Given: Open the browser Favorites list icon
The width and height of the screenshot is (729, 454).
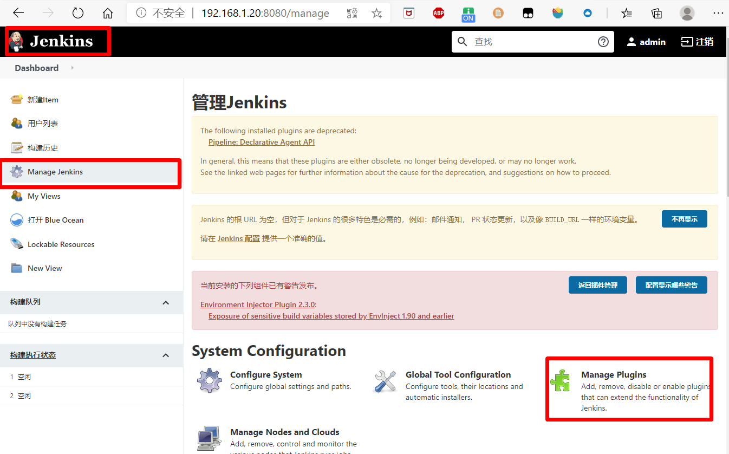Looking at the screenshot, I should 627,13.
